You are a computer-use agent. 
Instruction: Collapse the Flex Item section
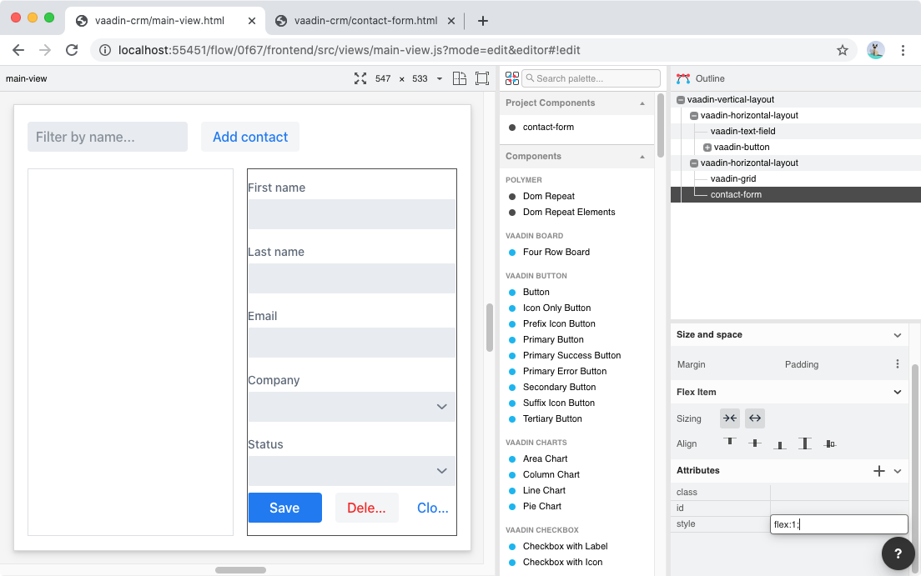click(898, 392)
